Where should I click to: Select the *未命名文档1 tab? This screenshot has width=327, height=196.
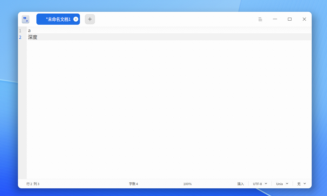(58, 19)
